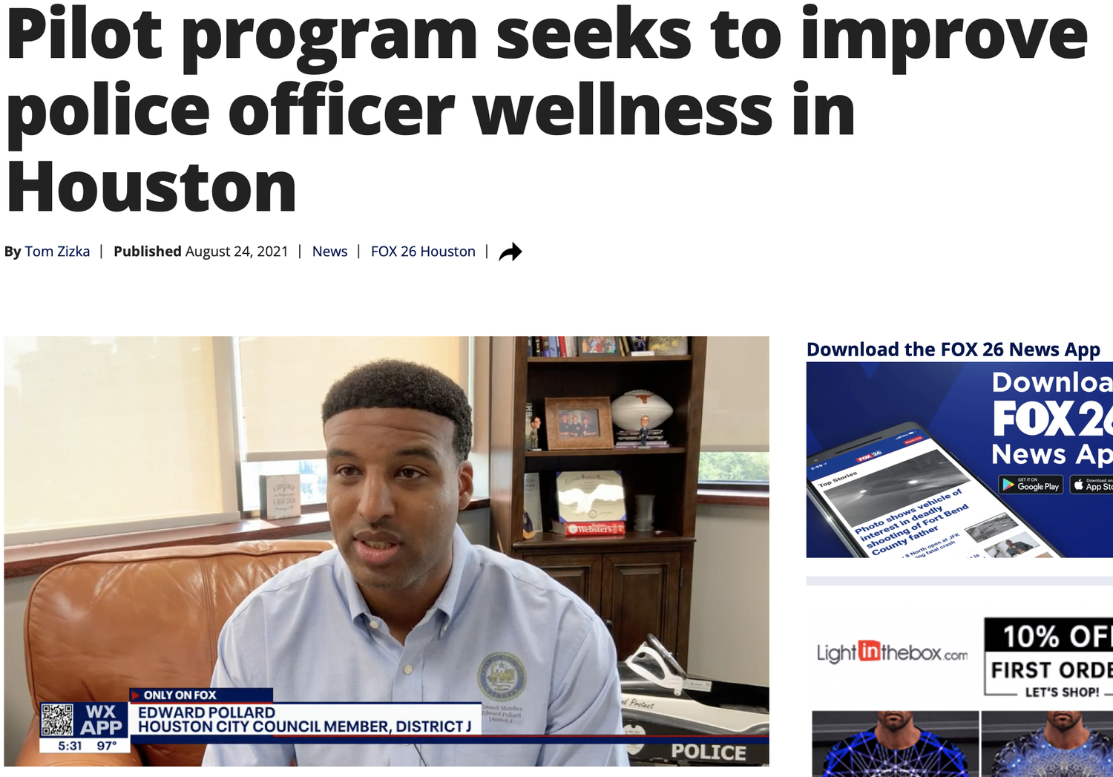Open the right blue patterned shirt ad
Viewport: 1113px width, 777px height.
click(x=1047, y=744)
